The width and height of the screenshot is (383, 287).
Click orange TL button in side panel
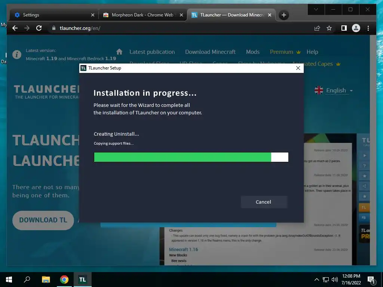click(364, 207)
